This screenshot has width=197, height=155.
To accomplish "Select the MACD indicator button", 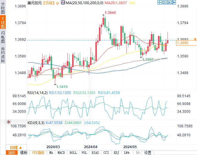I will pyautogui.click(x=61, y=153).
